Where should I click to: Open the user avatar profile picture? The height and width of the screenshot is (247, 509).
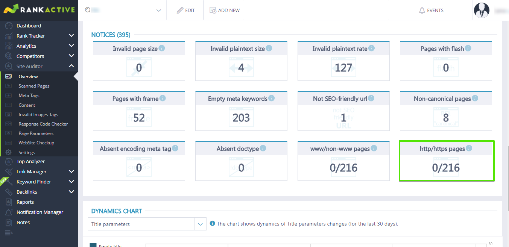482,11
